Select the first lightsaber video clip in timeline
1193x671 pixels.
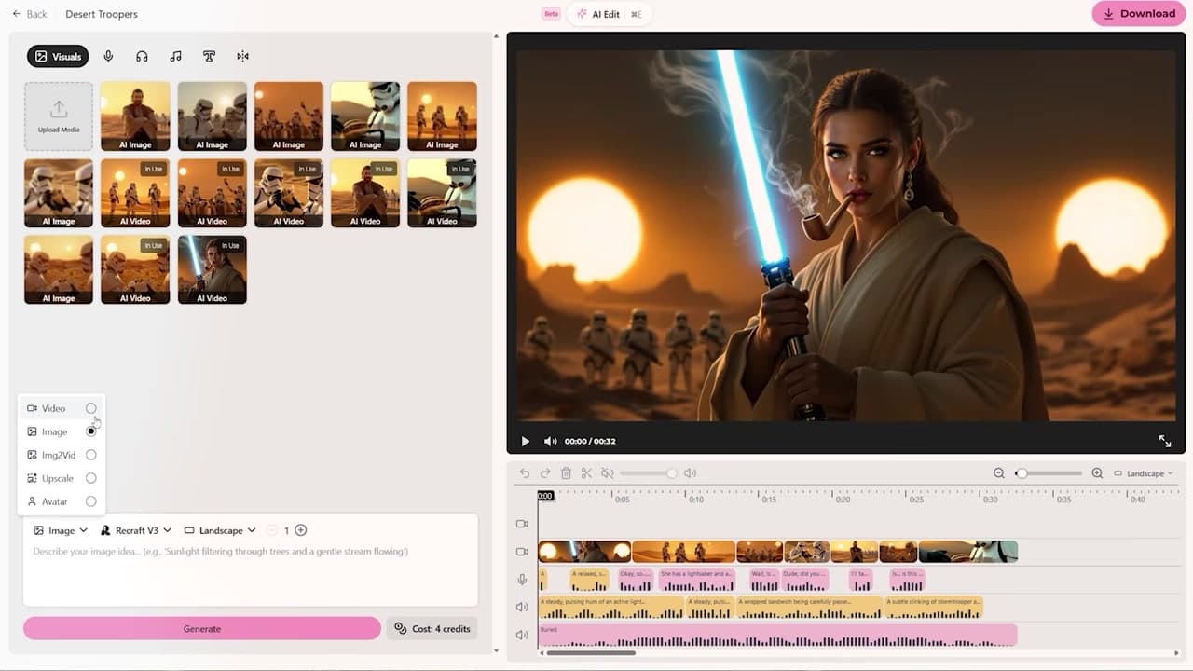[584, 552]
